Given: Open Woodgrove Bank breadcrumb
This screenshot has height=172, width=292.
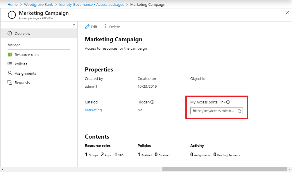Looking at the screenshot, I should 38,4.
